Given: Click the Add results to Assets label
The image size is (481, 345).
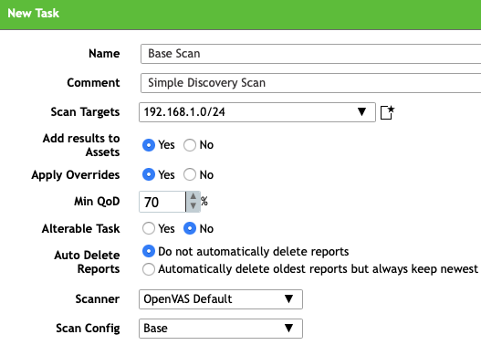Looking at the screenshot, I should click(81, 145).
